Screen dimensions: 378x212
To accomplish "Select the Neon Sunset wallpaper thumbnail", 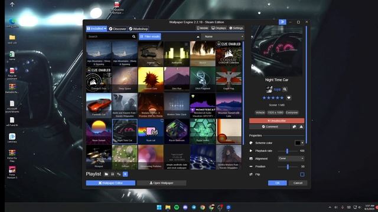I will tap(99, 131).
